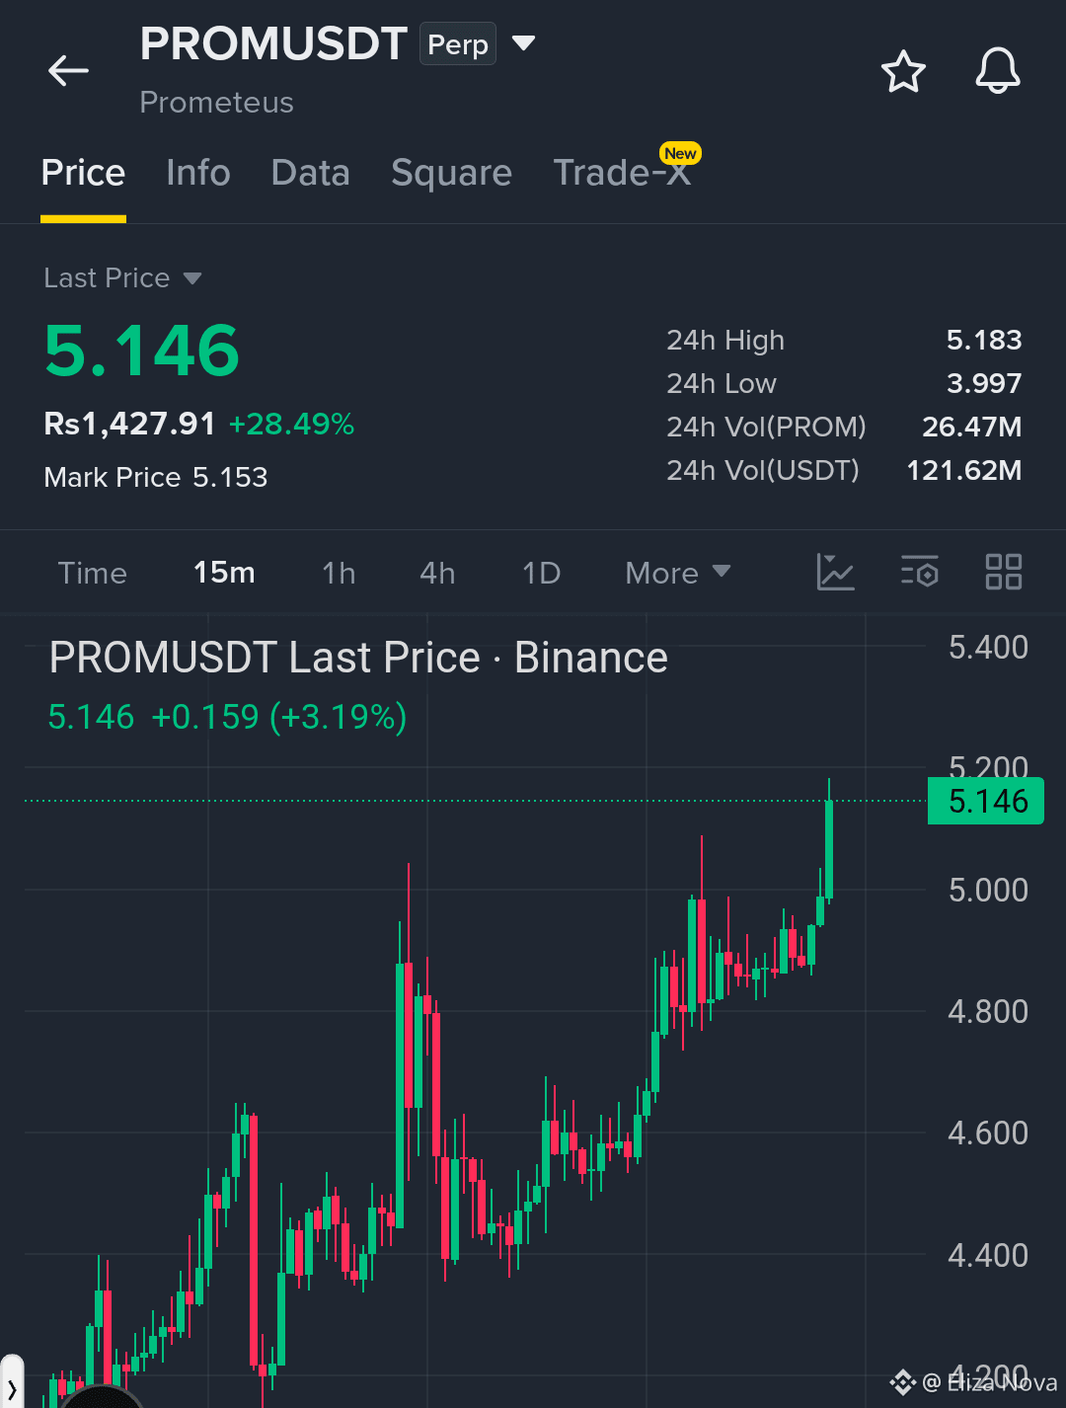This screenshot has width=1066, height=1408.
Task: Open the chart indicators line icon
Action: coord(835,572)
